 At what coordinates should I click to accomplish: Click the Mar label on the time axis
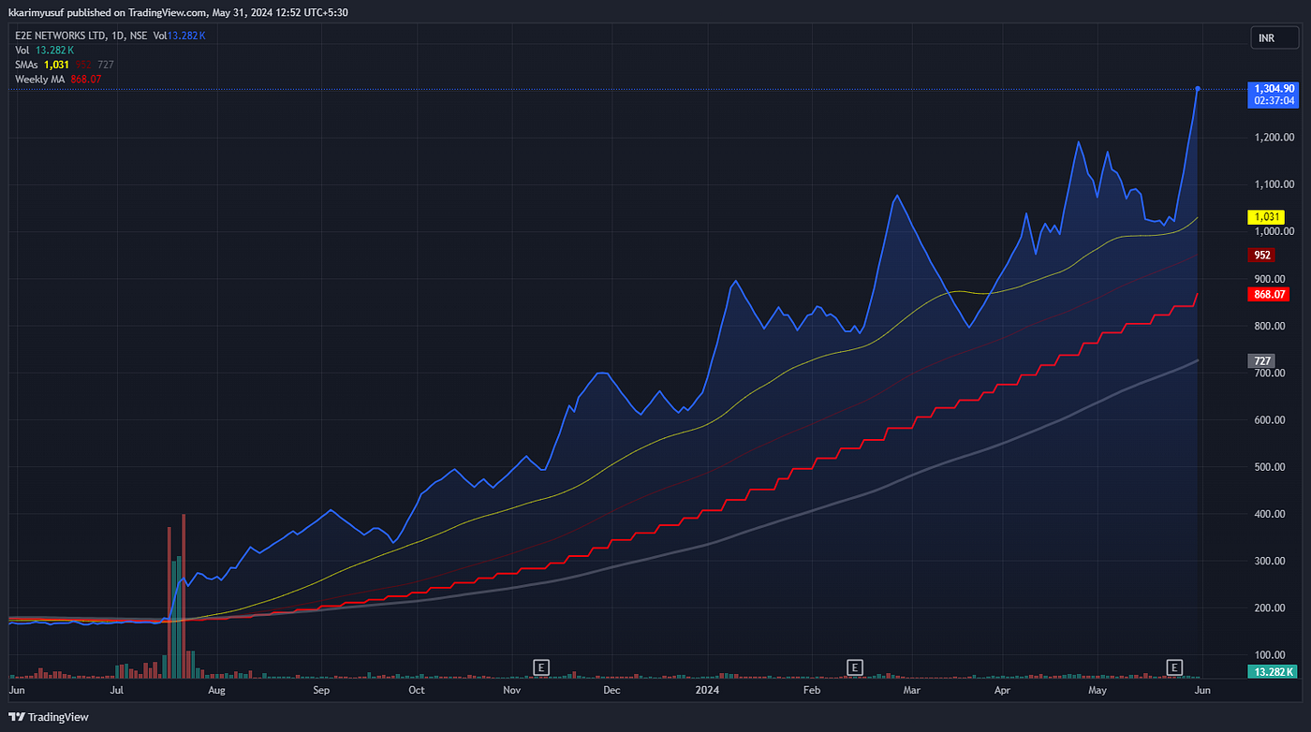tap(911, 691)
